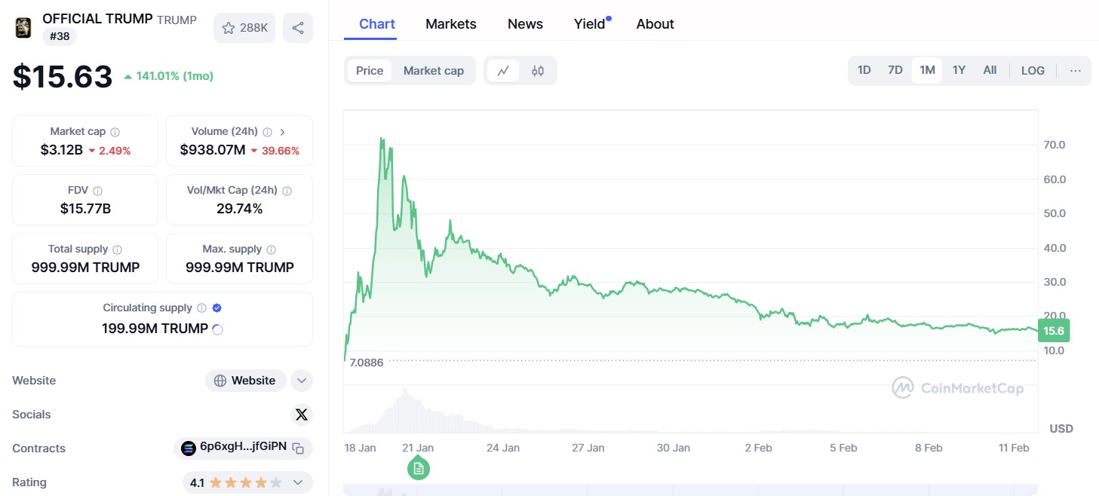Click the Website link button
The height and width of the screenshot is (496, 1099).
pos(245,381)
